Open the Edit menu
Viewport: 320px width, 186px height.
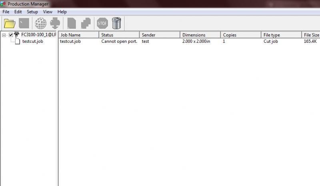coord(18,12)
